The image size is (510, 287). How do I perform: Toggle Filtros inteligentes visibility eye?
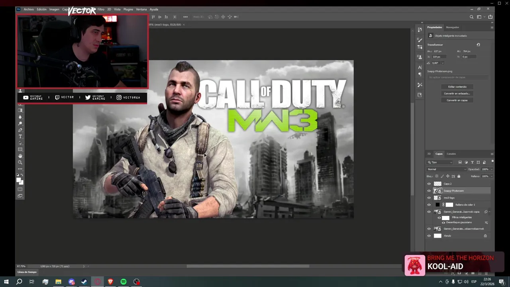pyautogui.click(x=439, y=218)
